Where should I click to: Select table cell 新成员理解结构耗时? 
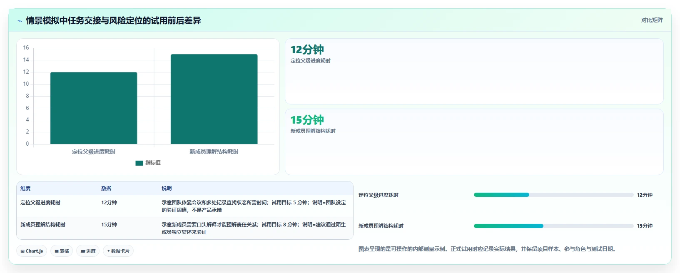(43, 225)
